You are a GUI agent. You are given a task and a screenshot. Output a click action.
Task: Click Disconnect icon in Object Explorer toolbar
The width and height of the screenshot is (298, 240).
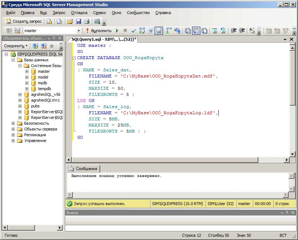(x=44, y=46)
